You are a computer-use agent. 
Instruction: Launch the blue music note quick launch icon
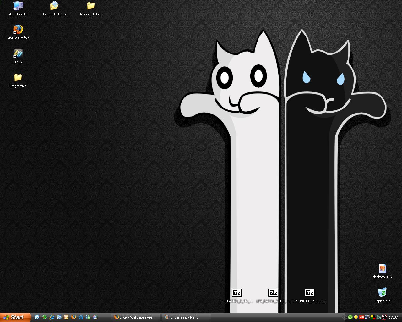click(x=59, y=317)
